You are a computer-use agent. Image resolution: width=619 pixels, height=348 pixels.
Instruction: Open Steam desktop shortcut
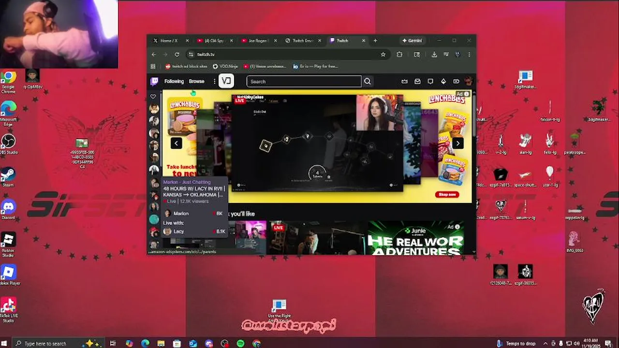click(8, 177)
